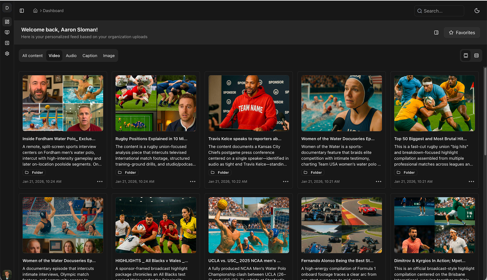Click Folder tag on Rugby Positions card
The width and height of the screenshot is (487, 280).
(x=127, y=172)
